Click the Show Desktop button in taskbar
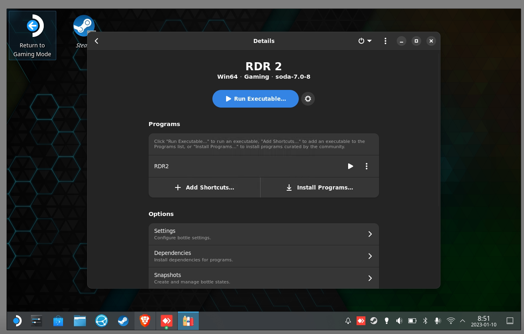524x334 pixels. (510, 321)
